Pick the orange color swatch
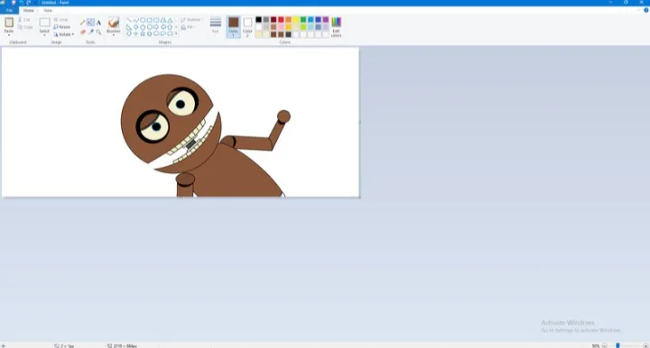The width and height of the screenshot is (650, 348). [288, 20]
